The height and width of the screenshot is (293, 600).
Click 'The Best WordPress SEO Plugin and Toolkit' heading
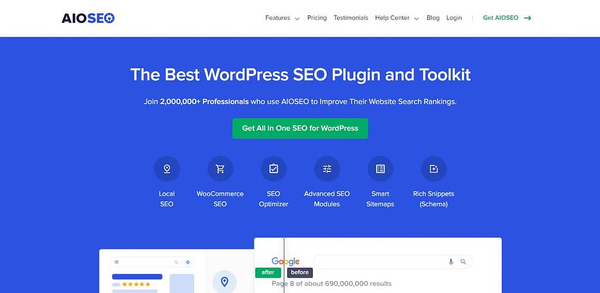[x=301, y=75]
